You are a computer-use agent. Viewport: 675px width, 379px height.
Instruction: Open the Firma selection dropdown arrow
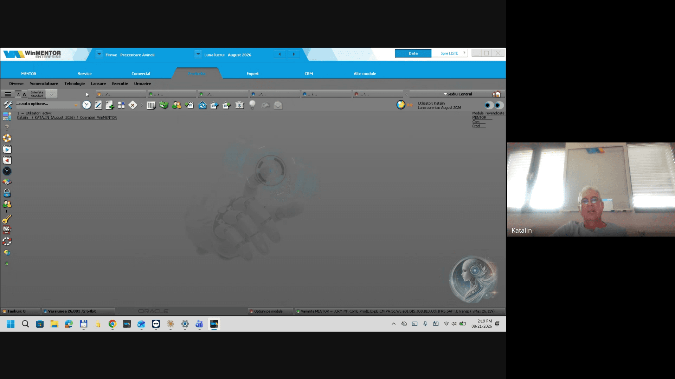click(99, 54)
